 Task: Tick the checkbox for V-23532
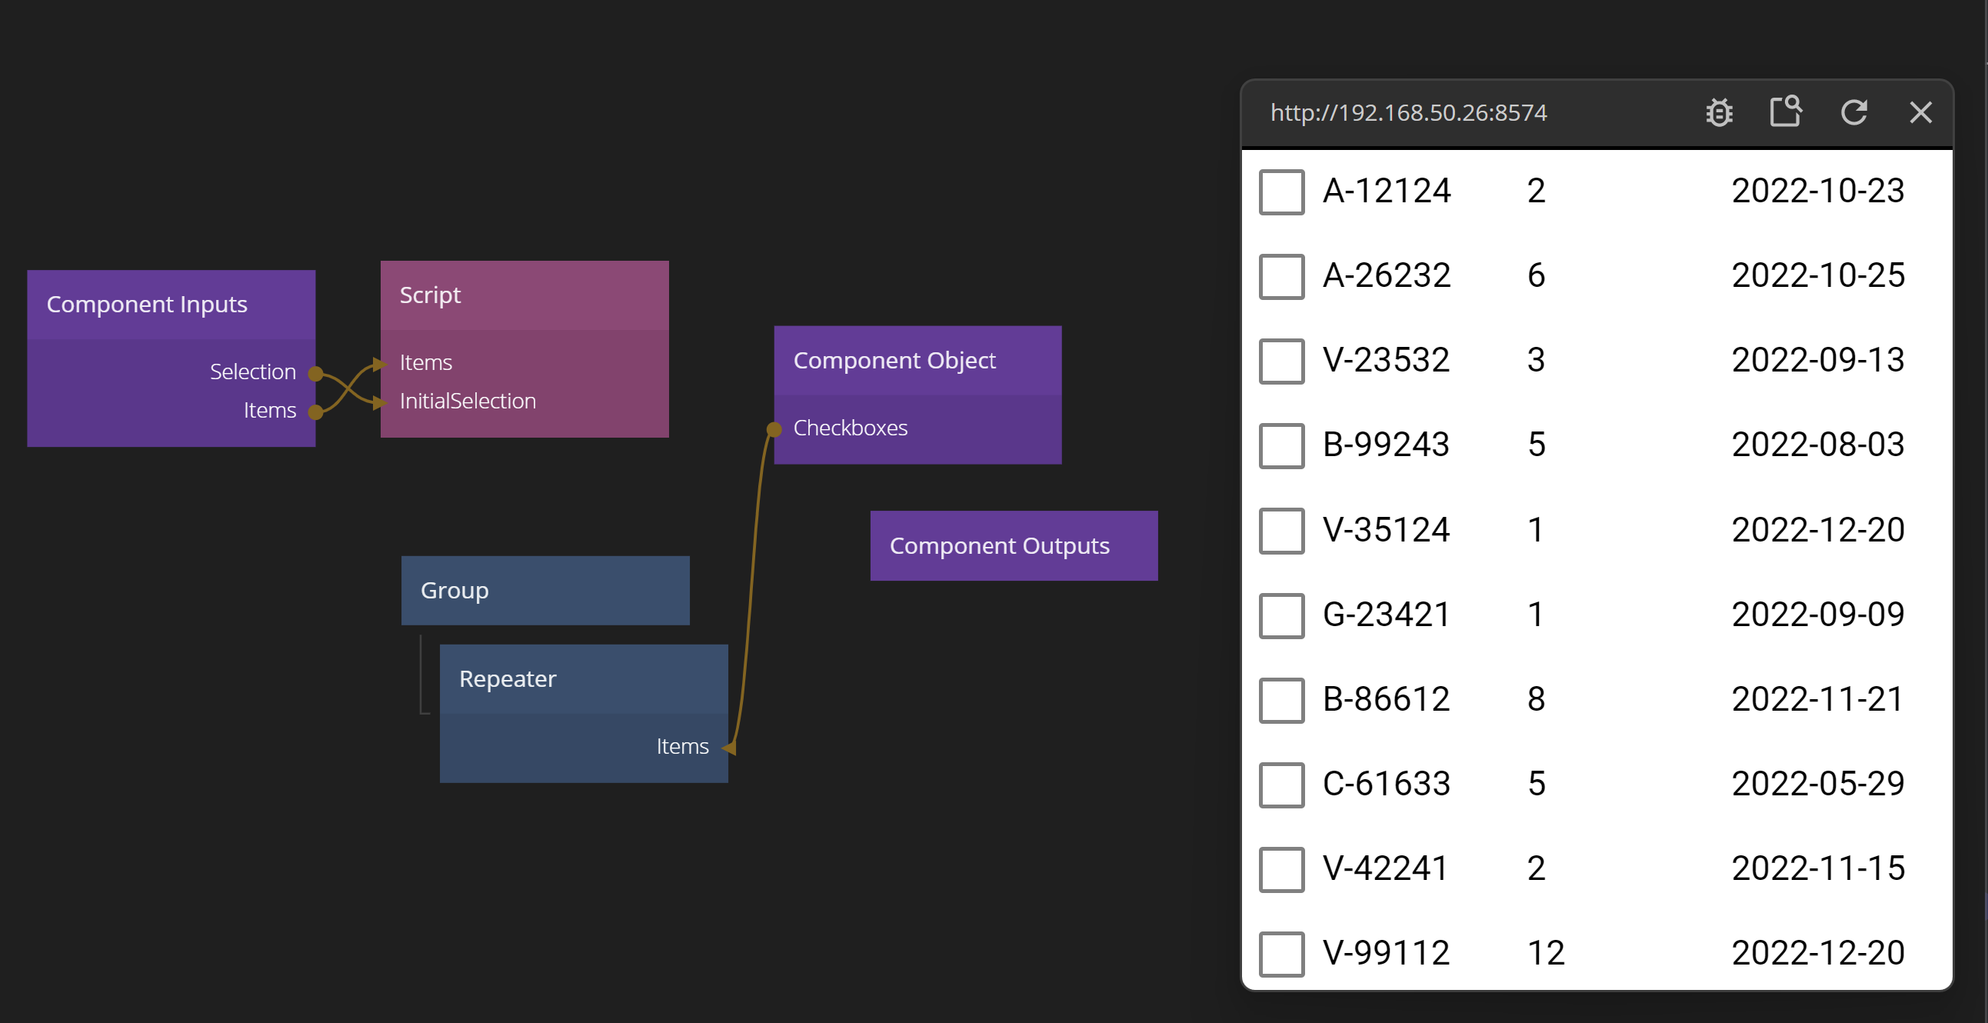[x=1281, y=361]
